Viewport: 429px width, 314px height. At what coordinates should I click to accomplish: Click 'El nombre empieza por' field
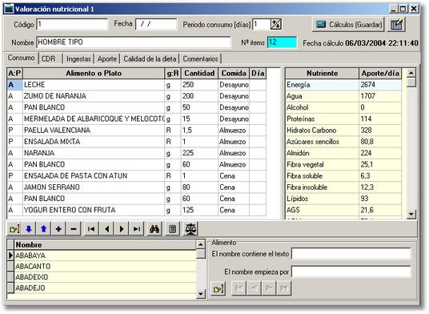(351, 272)
